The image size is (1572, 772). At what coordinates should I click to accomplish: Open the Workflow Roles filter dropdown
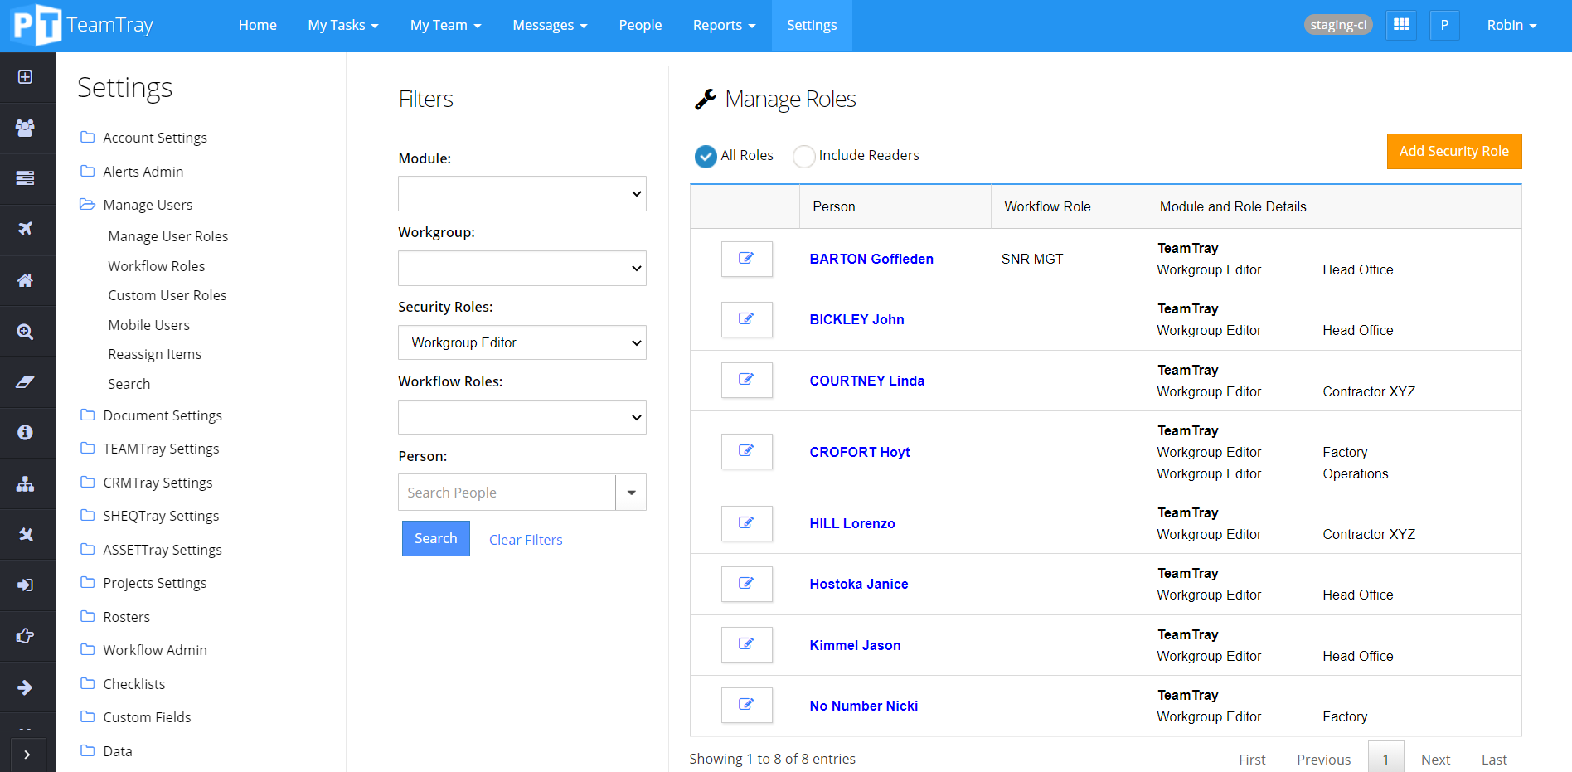click(522, 417)
